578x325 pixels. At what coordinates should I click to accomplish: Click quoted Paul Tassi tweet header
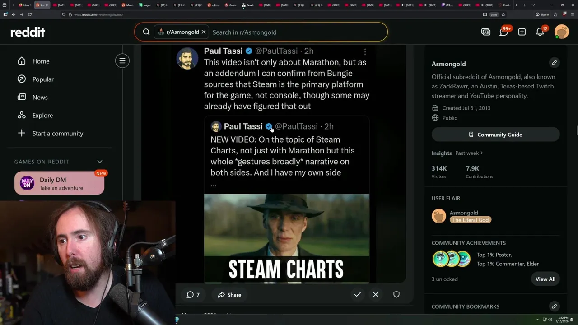[x=272, y=126]
